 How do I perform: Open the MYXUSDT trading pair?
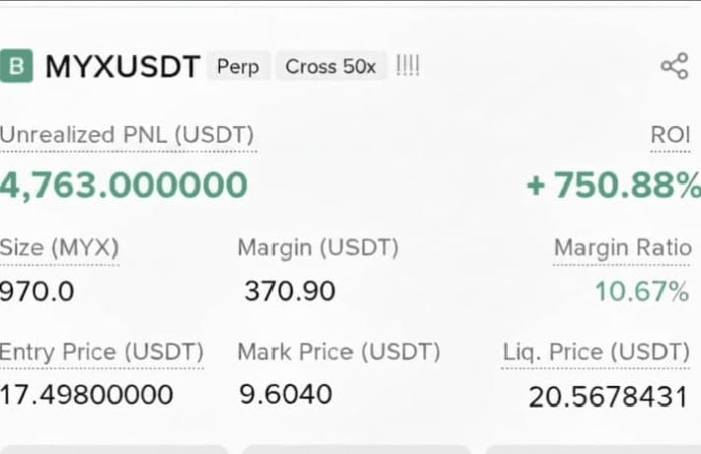pyautogui.click(x=122, y=67)
